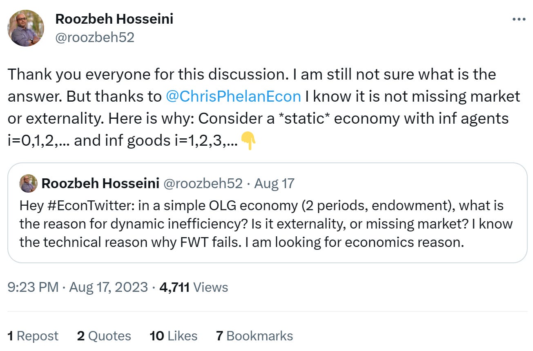Click the quoted tweet's author name
The image size is (533, 351).
click(x=100, y=183)
